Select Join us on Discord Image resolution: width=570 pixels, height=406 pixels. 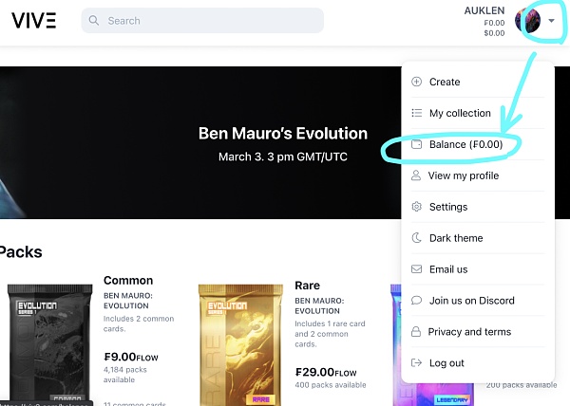point(478,301)
